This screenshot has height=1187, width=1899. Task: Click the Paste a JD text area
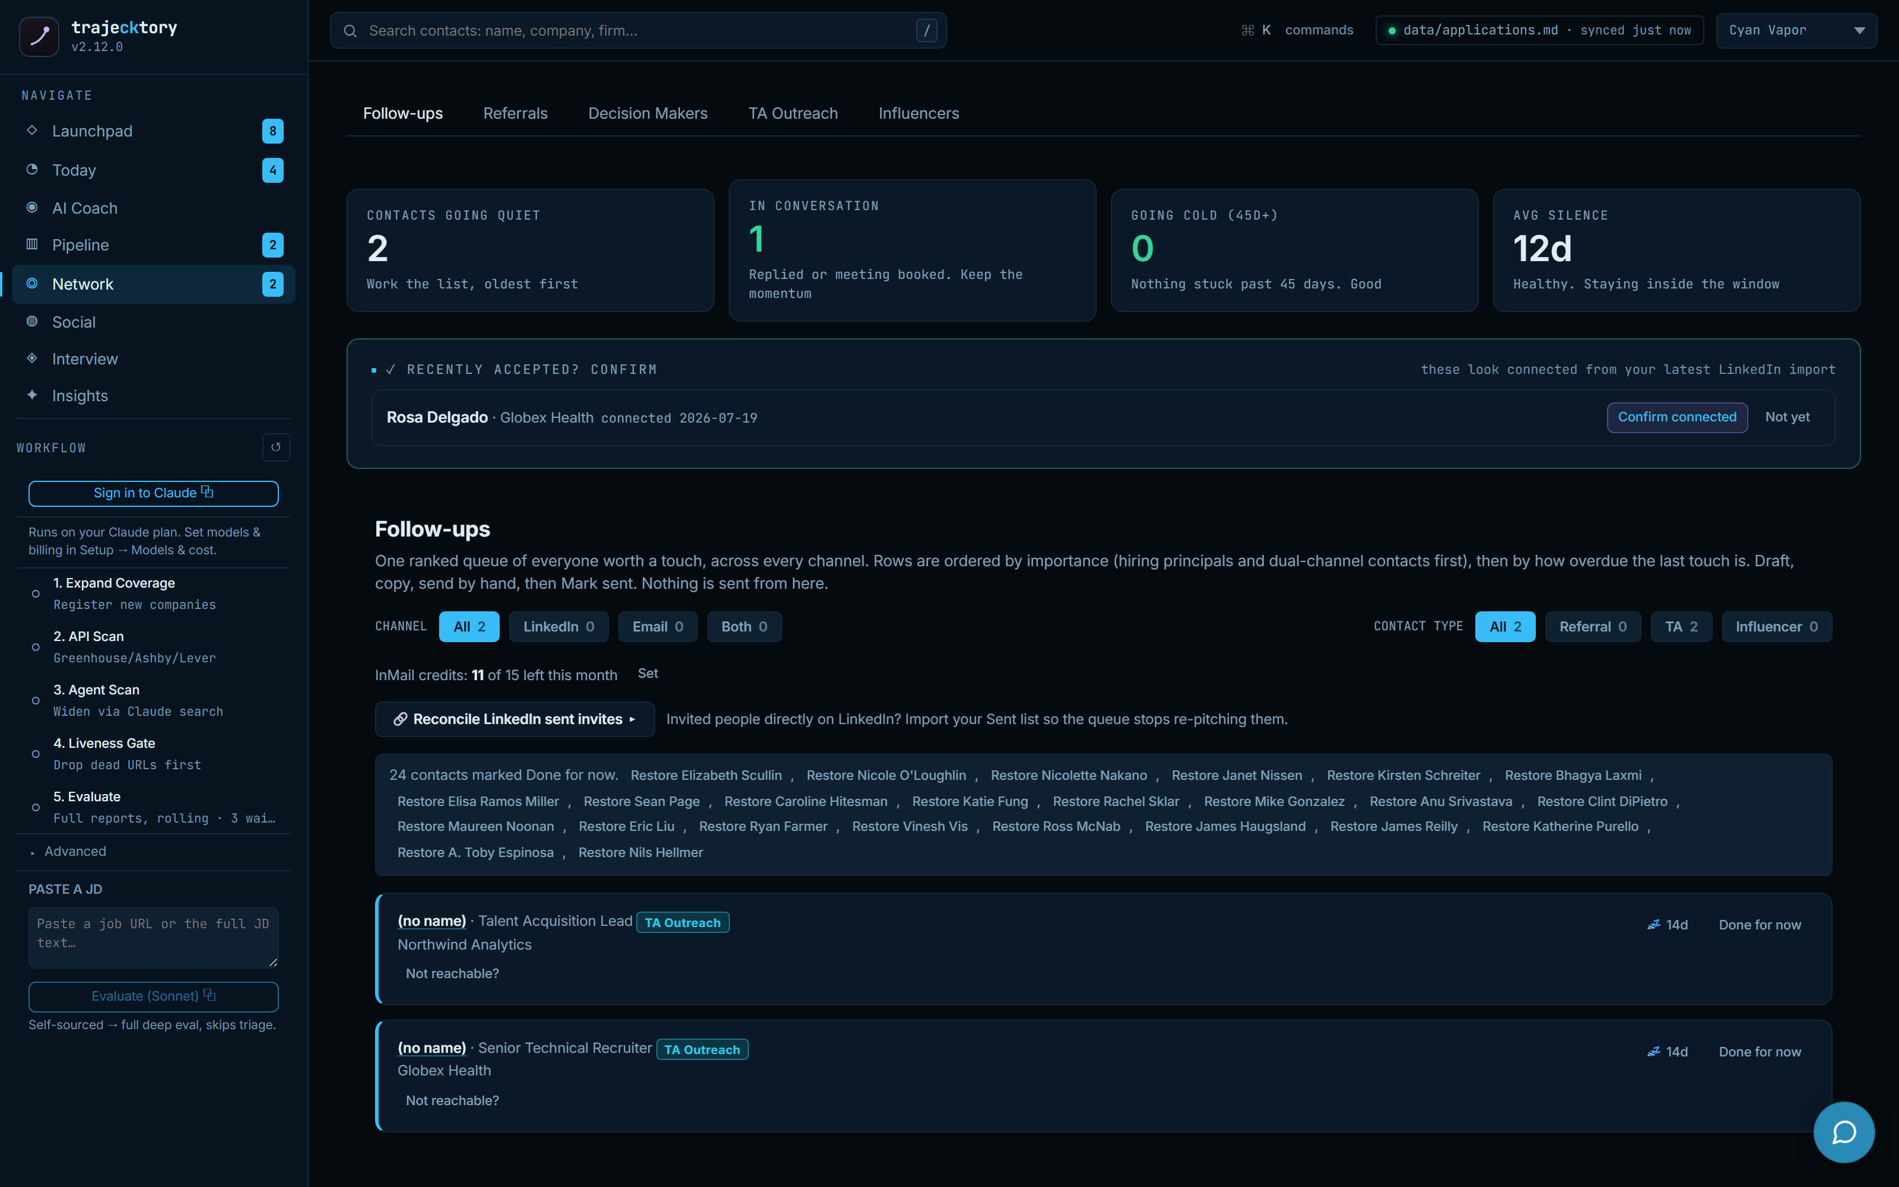[x=153, y=938]
